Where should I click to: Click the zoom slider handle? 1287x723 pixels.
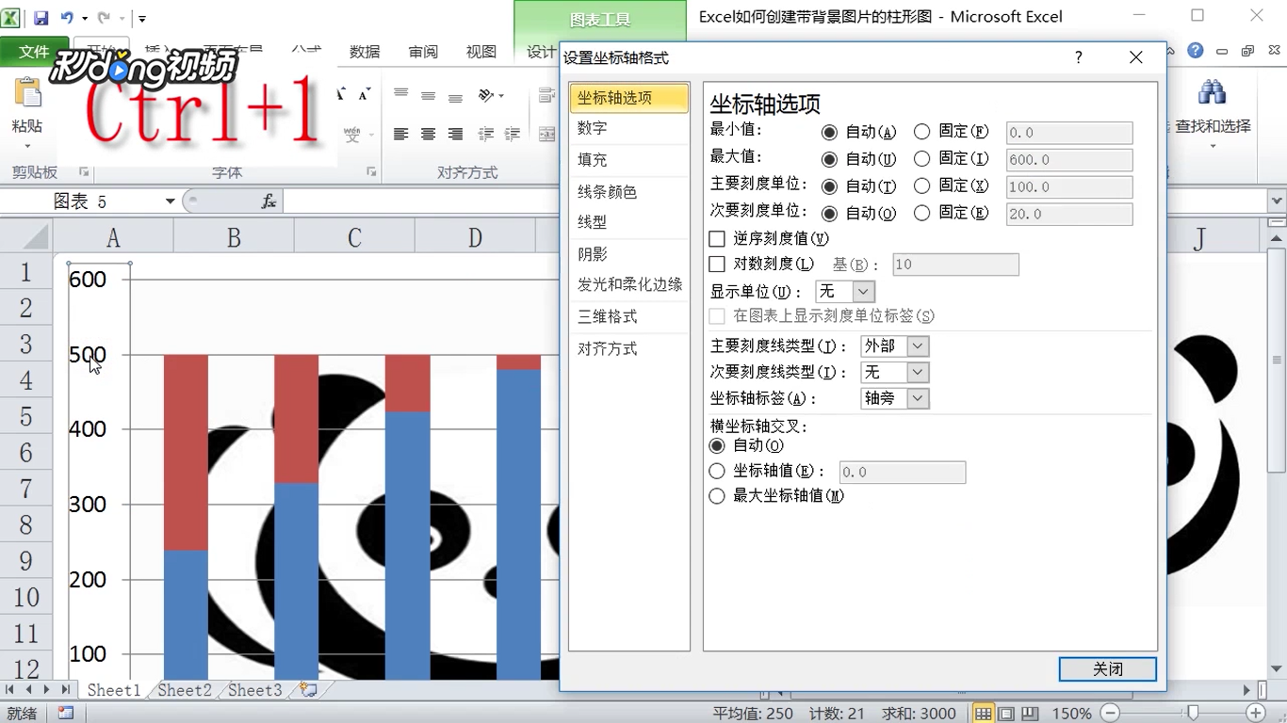coord(1194,714)
